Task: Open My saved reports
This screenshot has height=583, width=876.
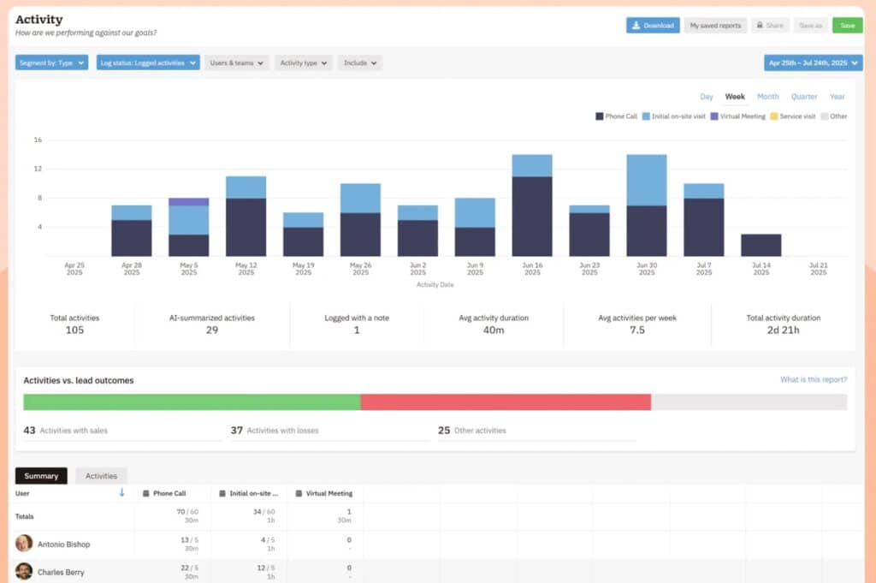Action: (x=715, y=25)
